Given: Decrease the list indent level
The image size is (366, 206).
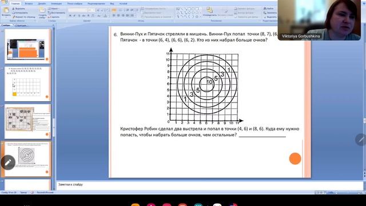Looking at the screenshot, I should pyautogui.click(x=128, y=10).
